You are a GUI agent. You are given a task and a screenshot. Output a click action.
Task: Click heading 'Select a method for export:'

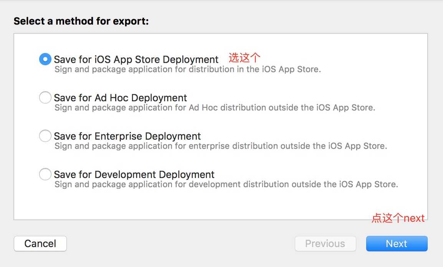click(81, 21)
